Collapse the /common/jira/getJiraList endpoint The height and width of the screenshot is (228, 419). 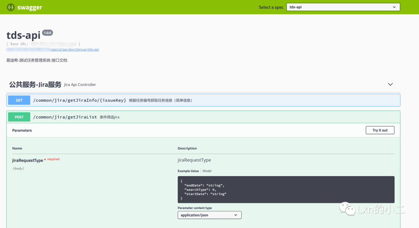click(x=203, y=117)
